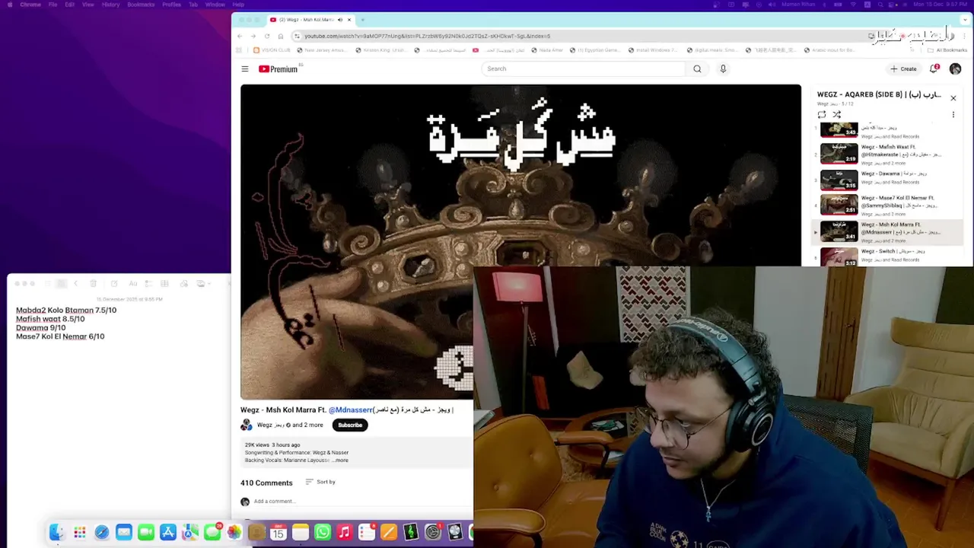Open Photos from the Dock

(234, 532)
